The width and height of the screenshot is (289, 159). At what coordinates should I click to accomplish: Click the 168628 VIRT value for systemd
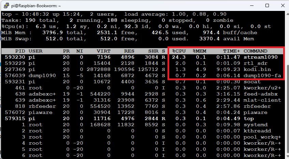[x=100, y=125]
